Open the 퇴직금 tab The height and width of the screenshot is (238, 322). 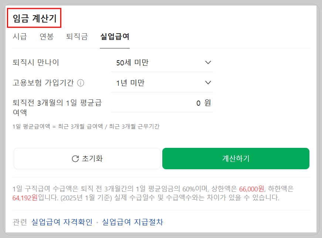76,37
